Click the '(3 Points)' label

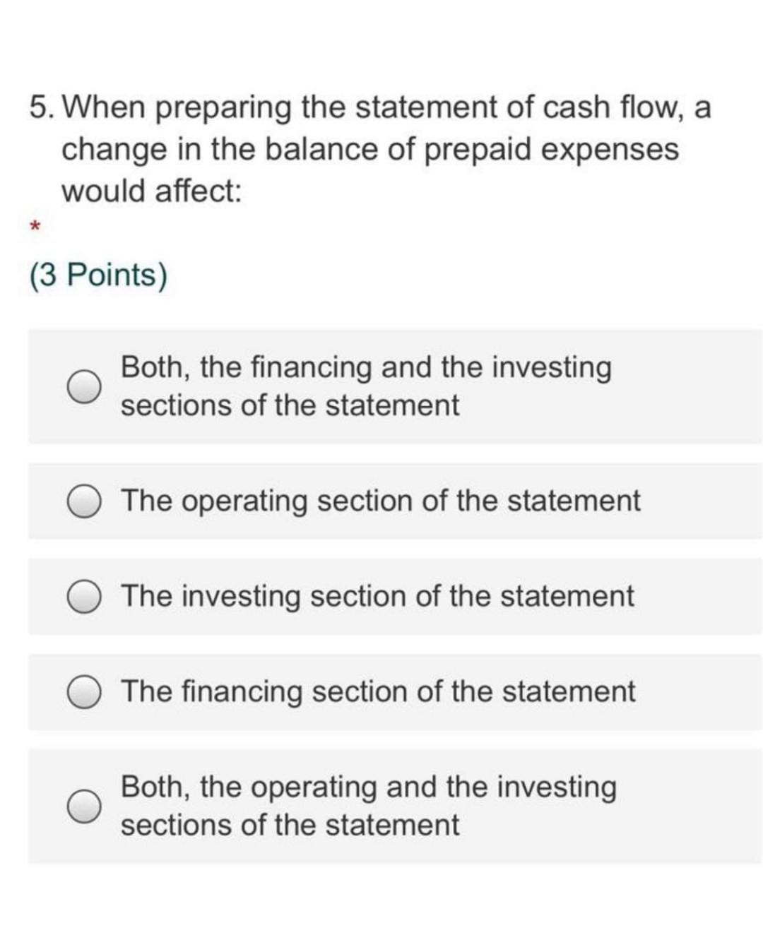click(x=97, y=275)
